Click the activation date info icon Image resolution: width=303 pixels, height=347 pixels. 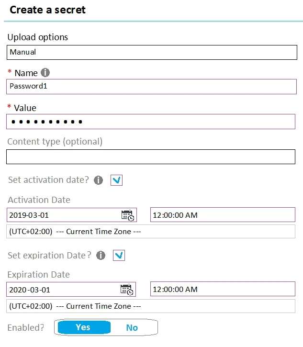coord(98,180)
